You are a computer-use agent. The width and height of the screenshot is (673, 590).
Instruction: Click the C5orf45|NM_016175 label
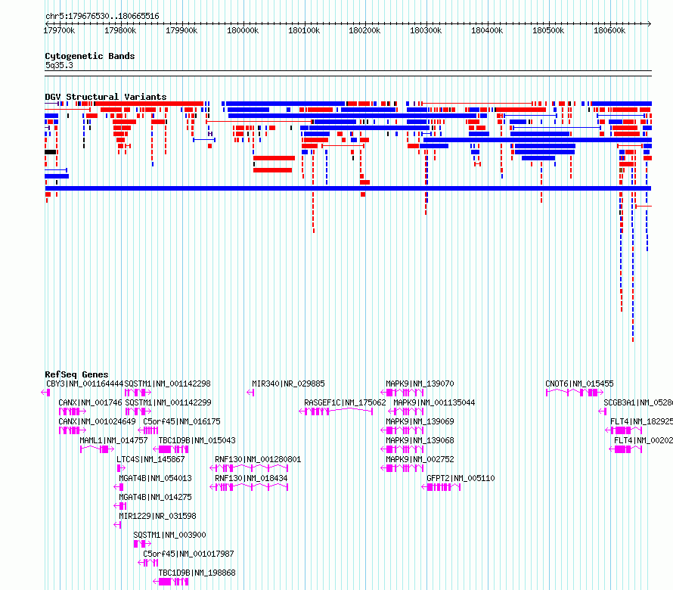181,421
